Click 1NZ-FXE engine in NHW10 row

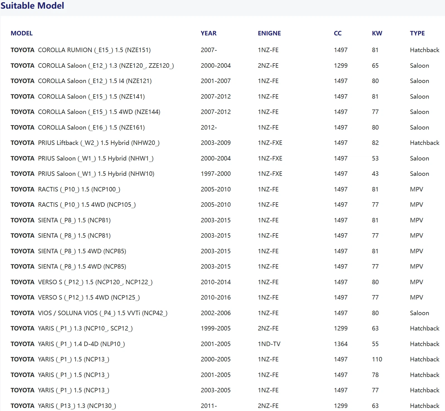[270, 174]
